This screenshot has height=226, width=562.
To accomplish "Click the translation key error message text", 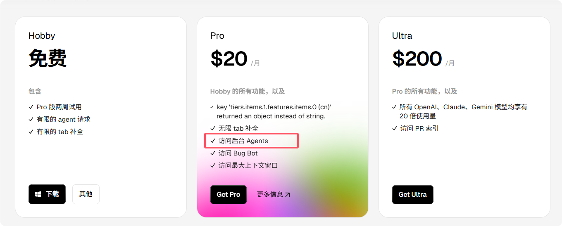I will pyautogui.click(x=274, y=111).
